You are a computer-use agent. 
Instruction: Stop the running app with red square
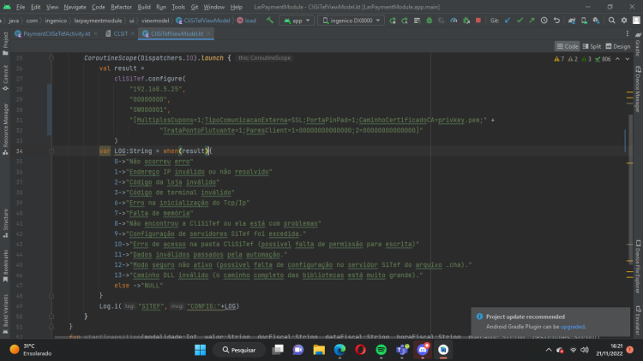point(478,21)
